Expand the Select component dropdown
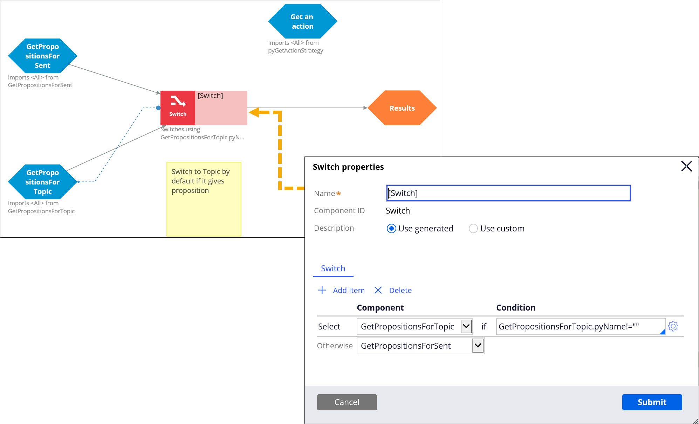The height and width of the screenshot is (424, 699). coord(466,326)
